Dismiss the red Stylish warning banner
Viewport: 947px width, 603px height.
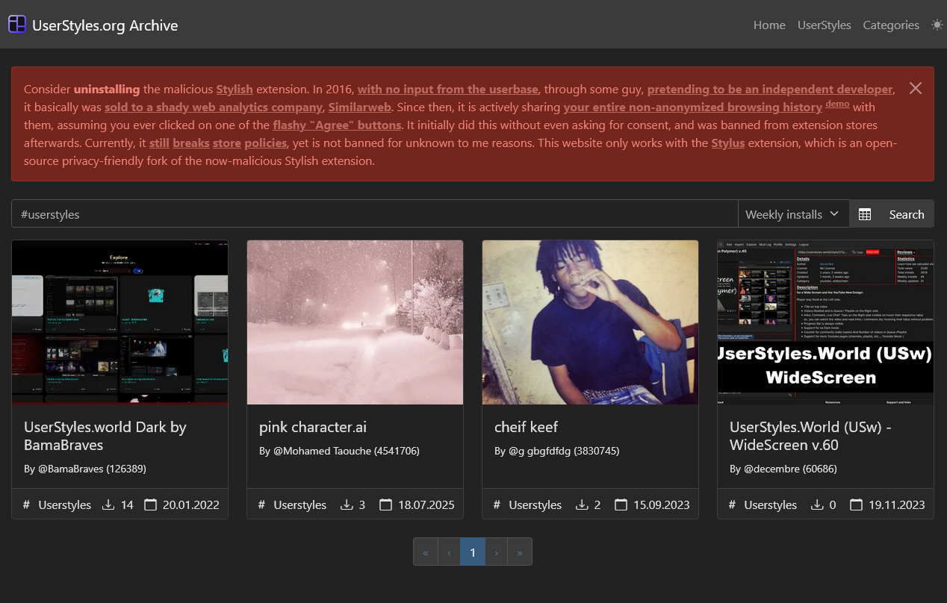pyautogui.click(x=916, y=88)
